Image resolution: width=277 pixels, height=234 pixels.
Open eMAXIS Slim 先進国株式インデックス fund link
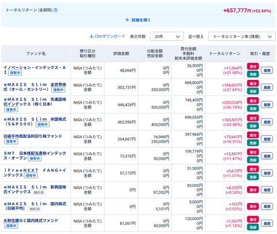pyautogui.click(x=35, y=102)
